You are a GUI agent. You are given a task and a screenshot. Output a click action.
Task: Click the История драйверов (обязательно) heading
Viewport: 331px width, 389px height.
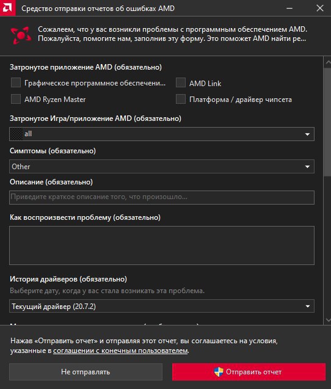point(68,279)
